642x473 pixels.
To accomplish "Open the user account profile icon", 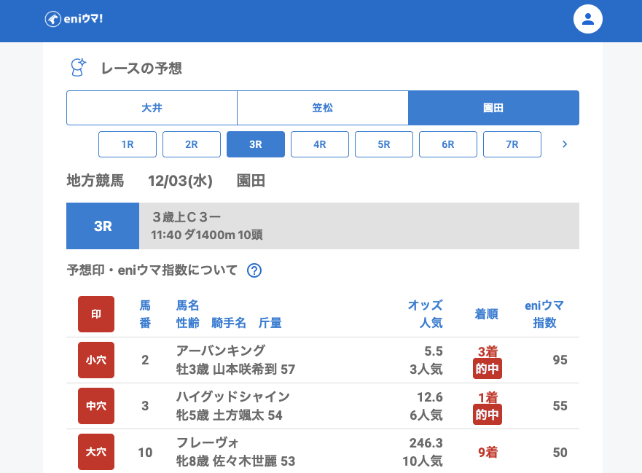I will click(x=587, y=20).
